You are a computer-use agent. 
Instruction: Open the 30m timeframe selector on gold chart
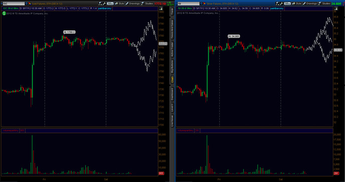110,4
